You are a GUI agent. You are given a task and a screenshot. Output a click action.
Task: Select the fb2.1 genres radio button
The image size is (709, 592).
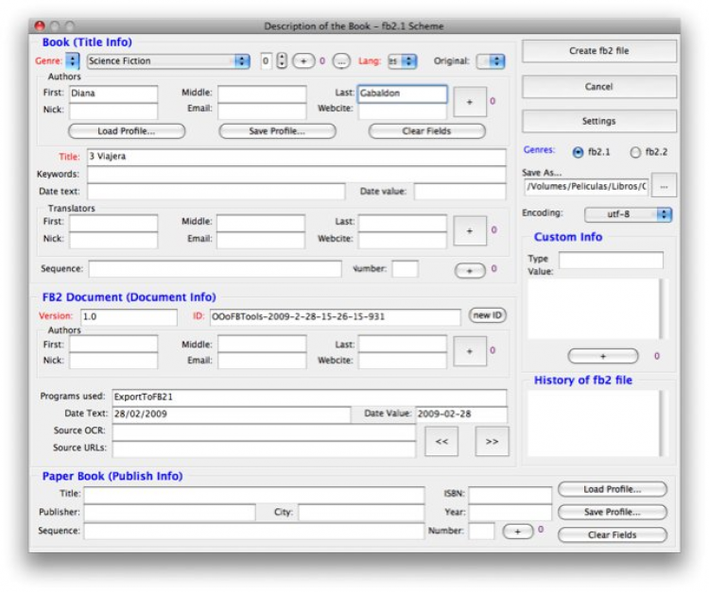[579, 152]
